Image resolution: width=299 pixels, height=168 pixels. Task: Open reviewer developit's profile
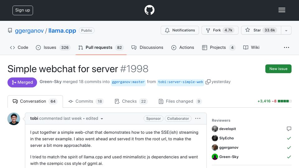click(227, 129)
